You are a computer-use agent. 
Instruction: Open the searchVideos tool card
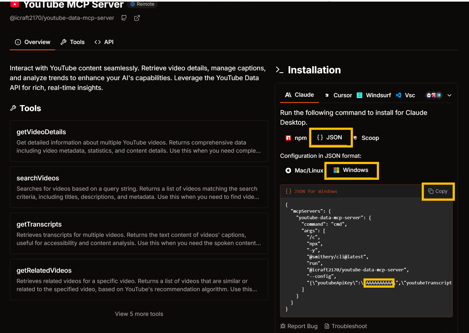click(x=139, y=187)
